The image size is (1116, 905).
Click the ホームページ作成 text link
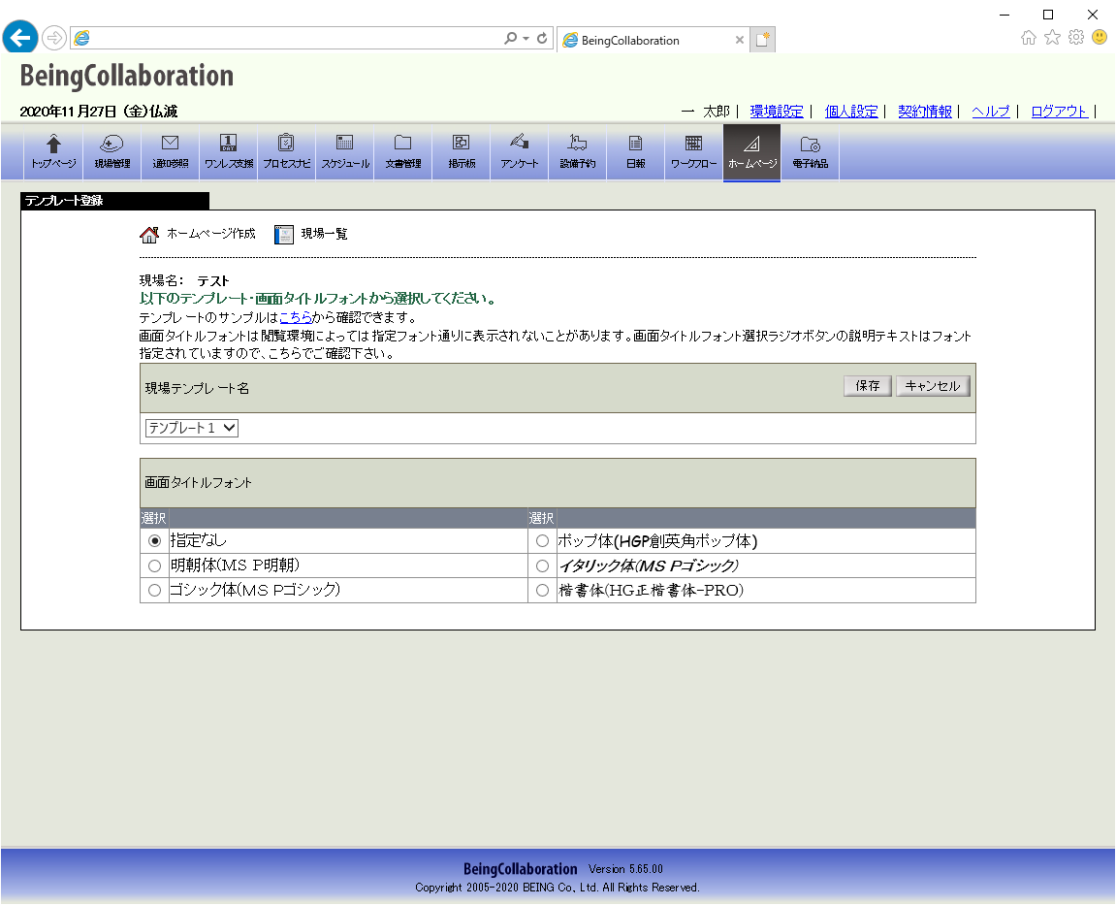[210, 234]
